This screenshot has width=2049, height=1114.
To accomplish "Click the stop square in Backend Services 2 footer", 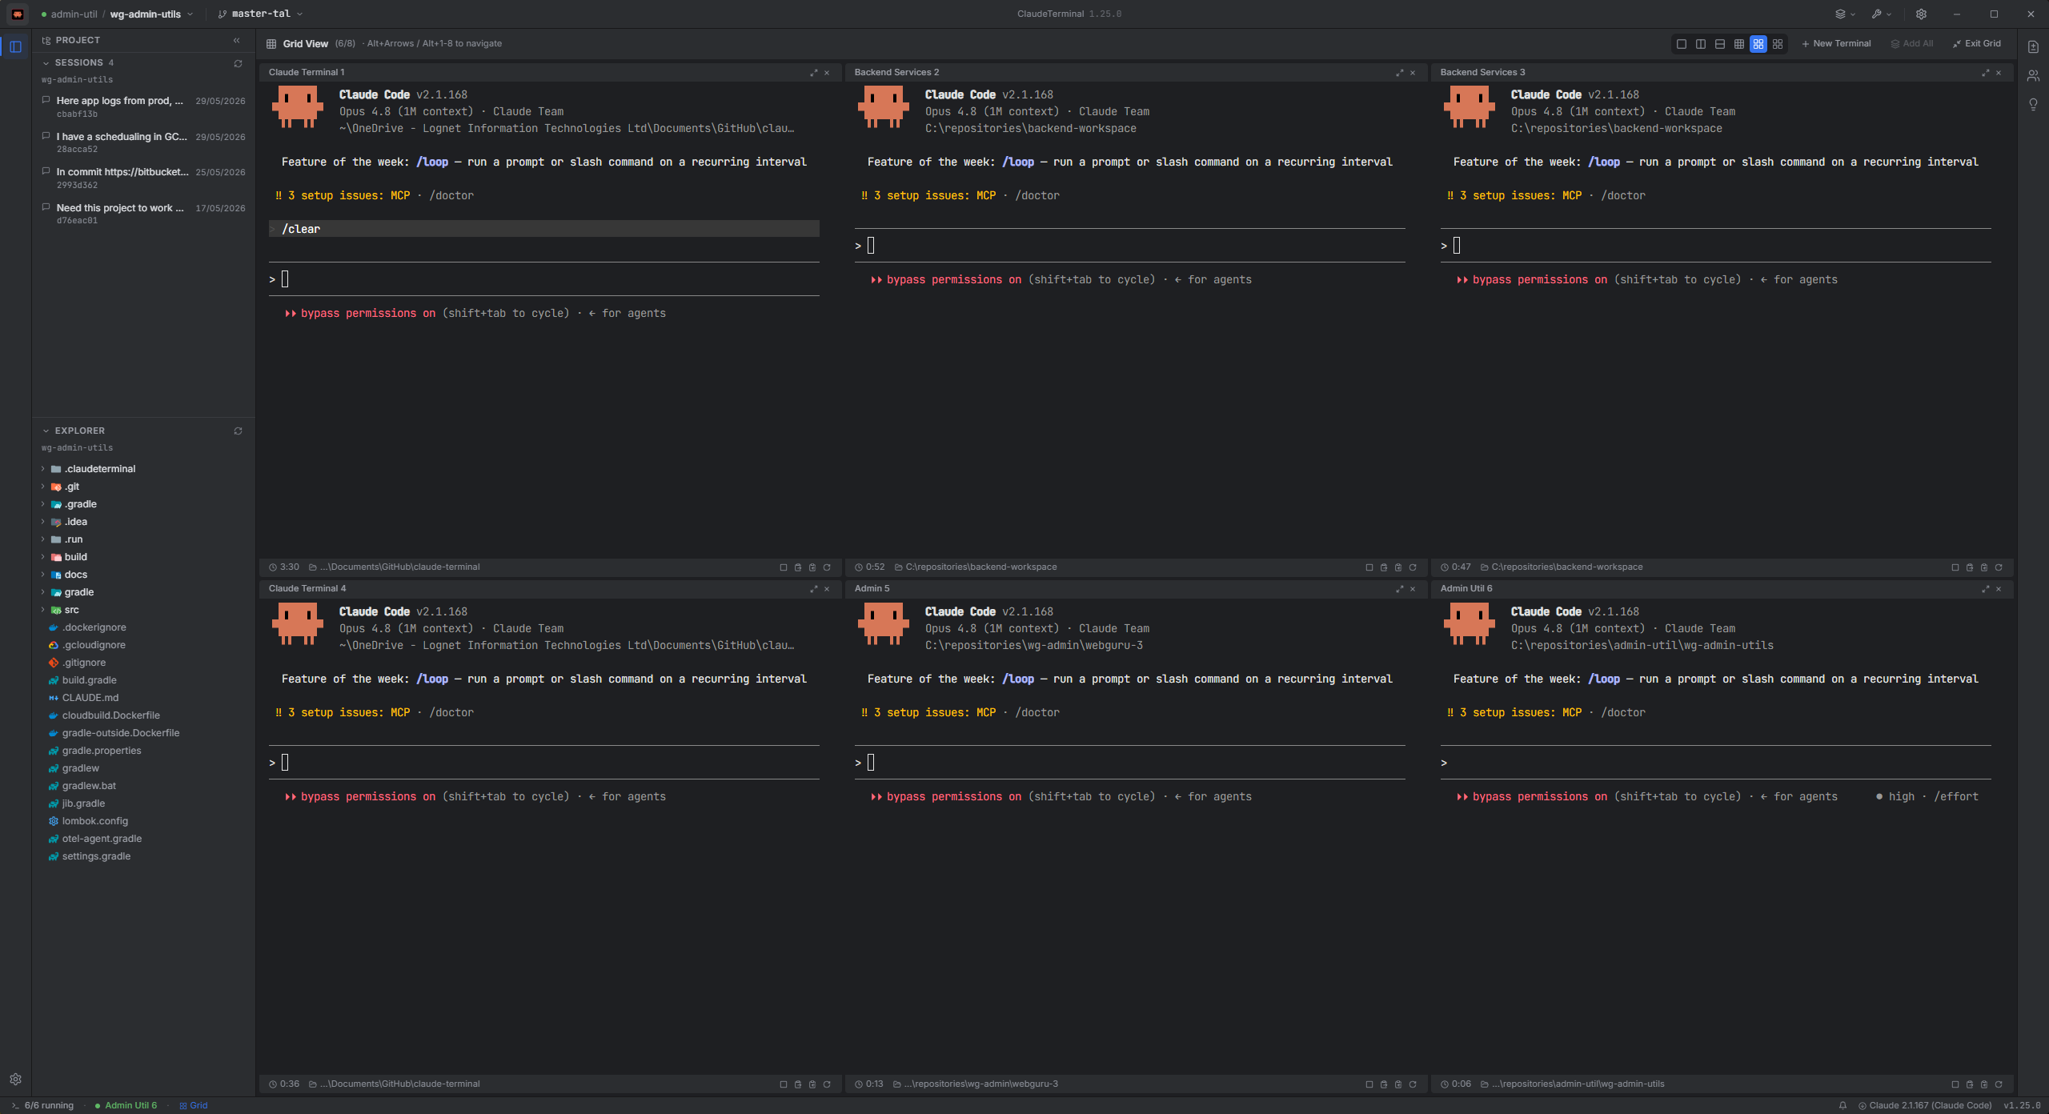I will click(1369, 567).
